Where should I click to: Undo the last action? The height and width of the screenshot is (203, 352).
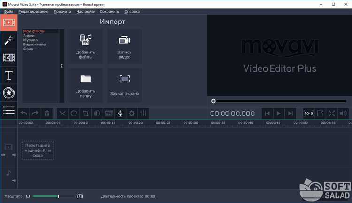[24, 113]
